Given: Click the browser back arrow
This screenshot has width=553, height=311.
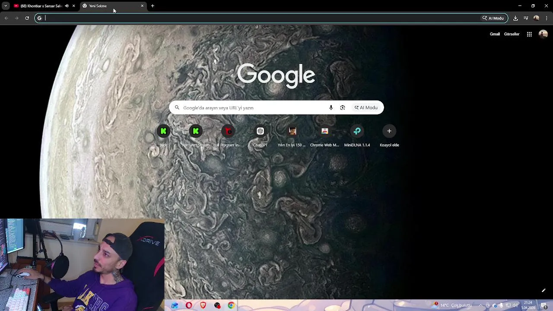Looking at the screenshot, I should point(6,18).
